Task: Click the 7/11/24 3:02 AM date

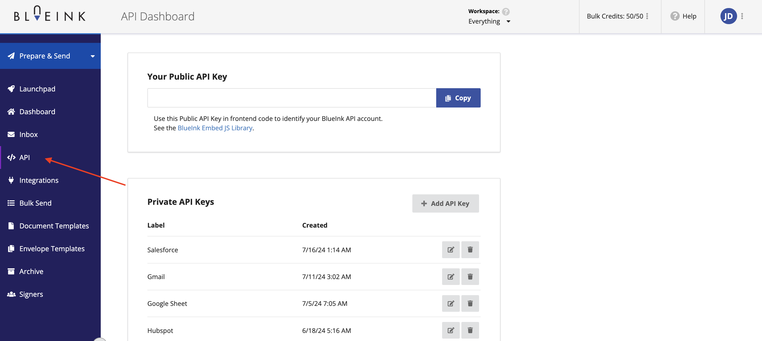Action: tap(327, 277)
